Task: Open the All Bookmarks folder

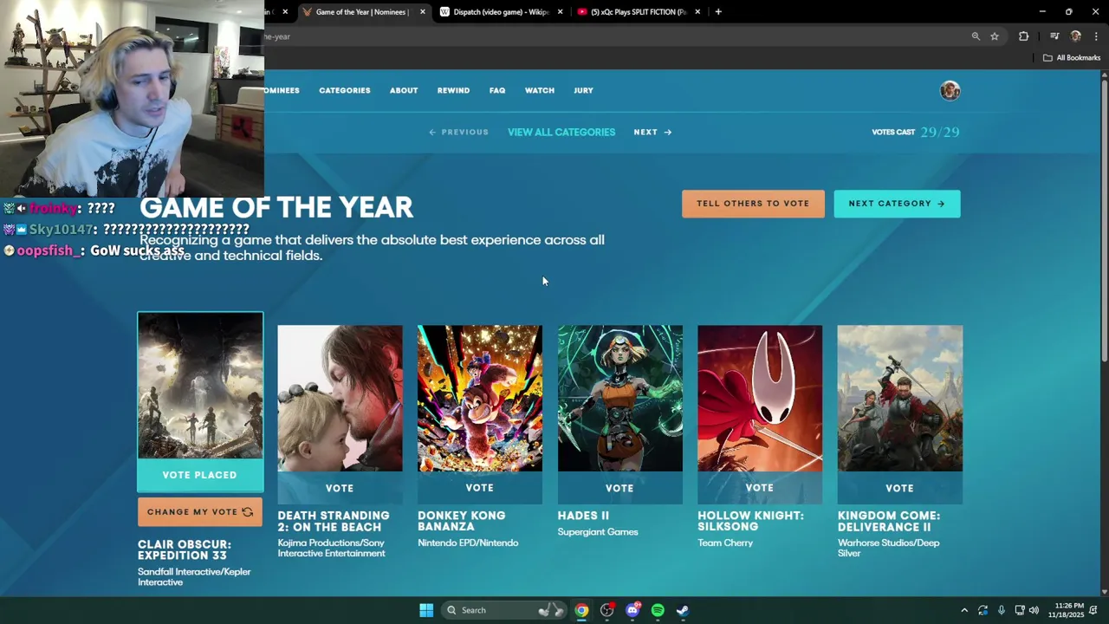Action: 1072,58
